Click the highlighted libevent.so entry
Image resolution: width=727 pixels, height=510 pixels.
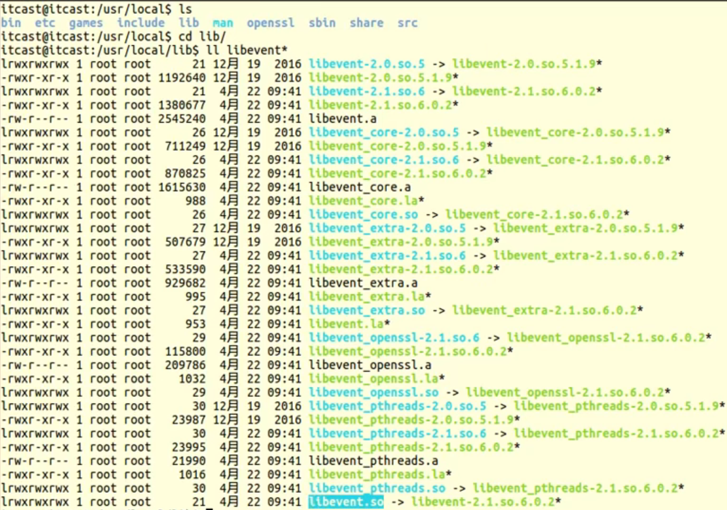pyautogui.click(x=345, y=501)
